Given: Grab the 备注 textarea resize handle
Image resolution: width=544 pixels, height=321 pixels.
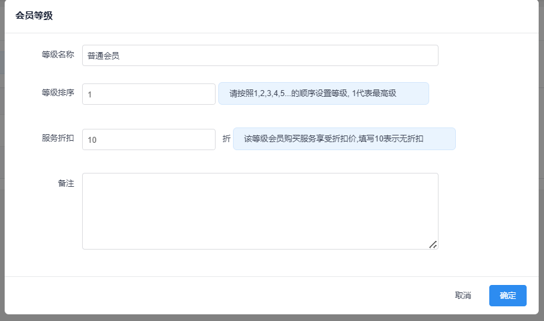Looking at the screenshot, I should 433,245.
